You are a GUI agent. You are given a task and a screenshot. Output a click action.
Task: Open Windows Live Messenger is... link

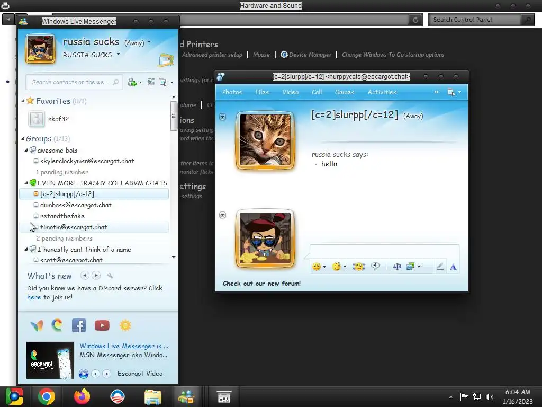(x=124, y=346)
